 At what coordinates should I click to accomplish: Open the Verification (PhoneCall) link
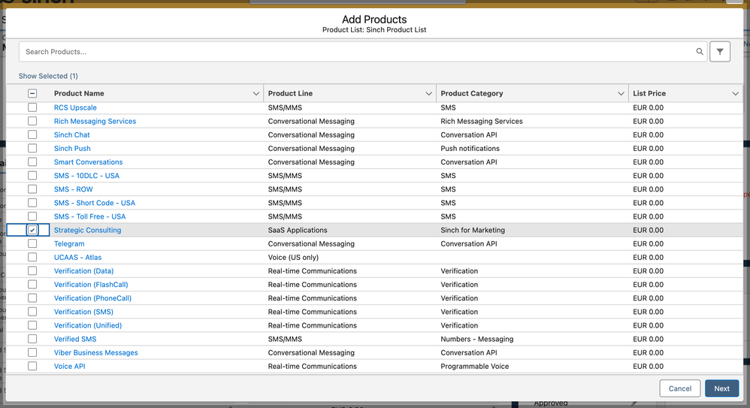coord(92,298)
